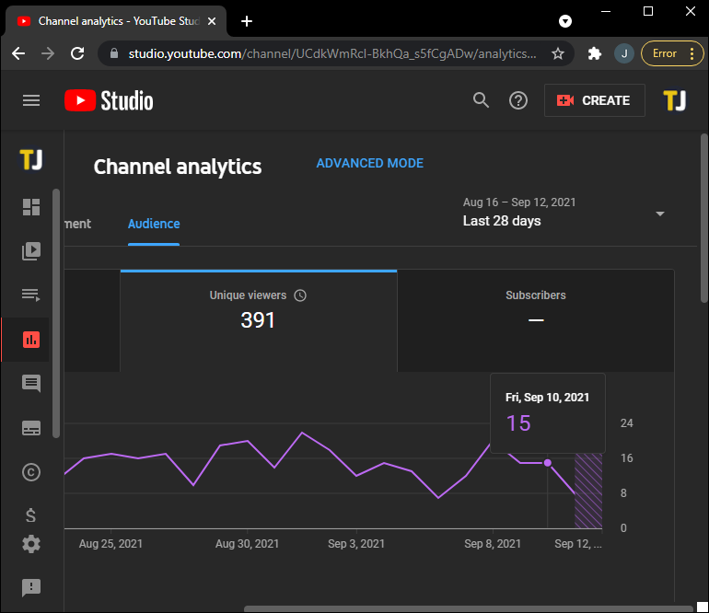Click the Send feedback icon
Viewport: 709px width, 613px height.
click(x=31, y=587)
